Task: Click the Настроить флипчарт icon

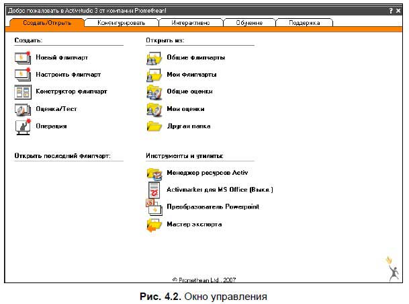Action: 23,75
